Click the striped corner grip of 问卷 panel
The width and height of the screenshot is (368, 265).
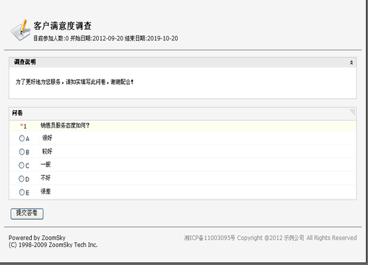pos(353,112)
